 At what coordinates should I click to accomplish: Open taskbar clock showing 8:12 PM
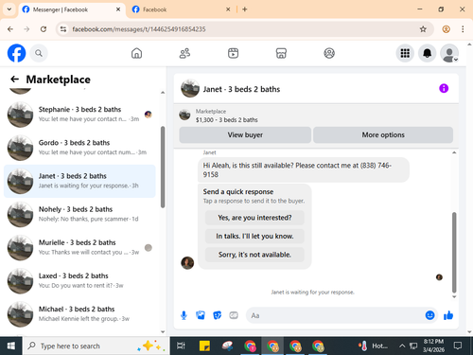click(x=433, y=346)
